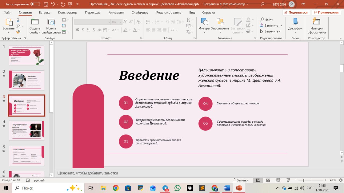Screen dimensions: 344x193
Task: Click the accessibility check icon in status bar
Action: click(x=27, y=180)
